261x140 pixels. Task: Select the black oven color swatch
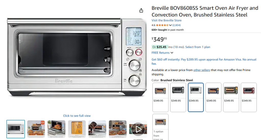178,97
